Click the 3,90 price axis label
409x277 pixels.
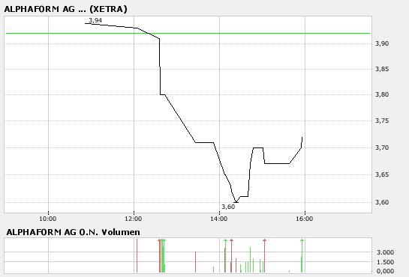tap(382, 43)
